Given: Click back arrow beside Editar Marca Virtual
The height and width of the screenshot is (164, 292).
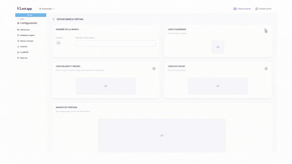Looking at the screenshot, I should tap(53, 19).
